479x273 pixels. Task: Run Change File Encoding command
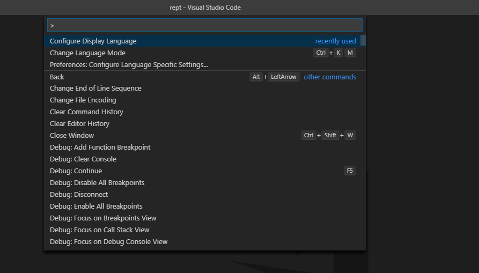coord(83,100)
